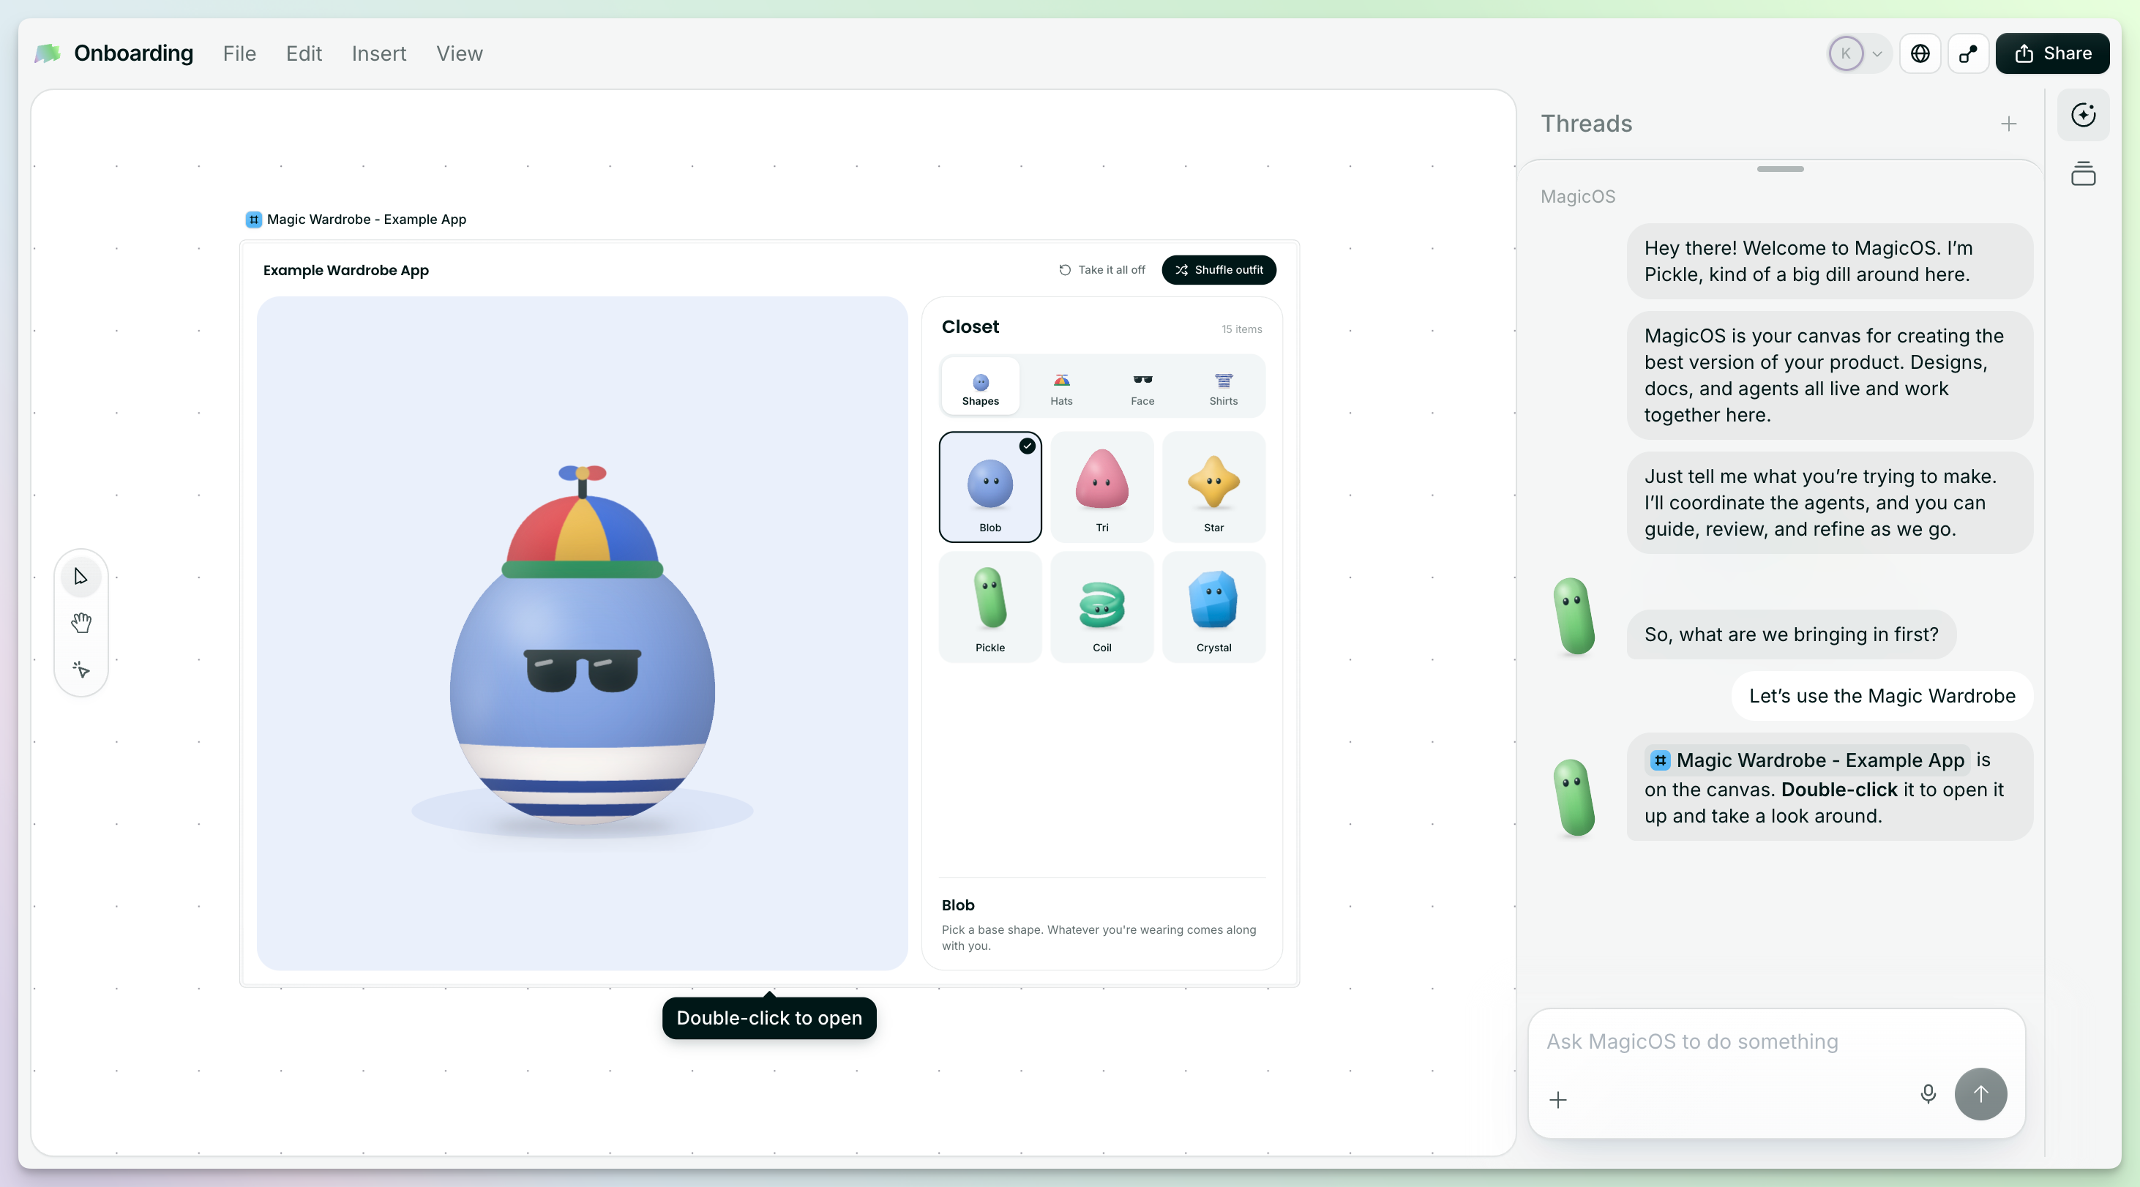Open the stacked layers panel icon
Image resolution: width=2140 pixels, height=1187 pixels.
point(2083,173)
